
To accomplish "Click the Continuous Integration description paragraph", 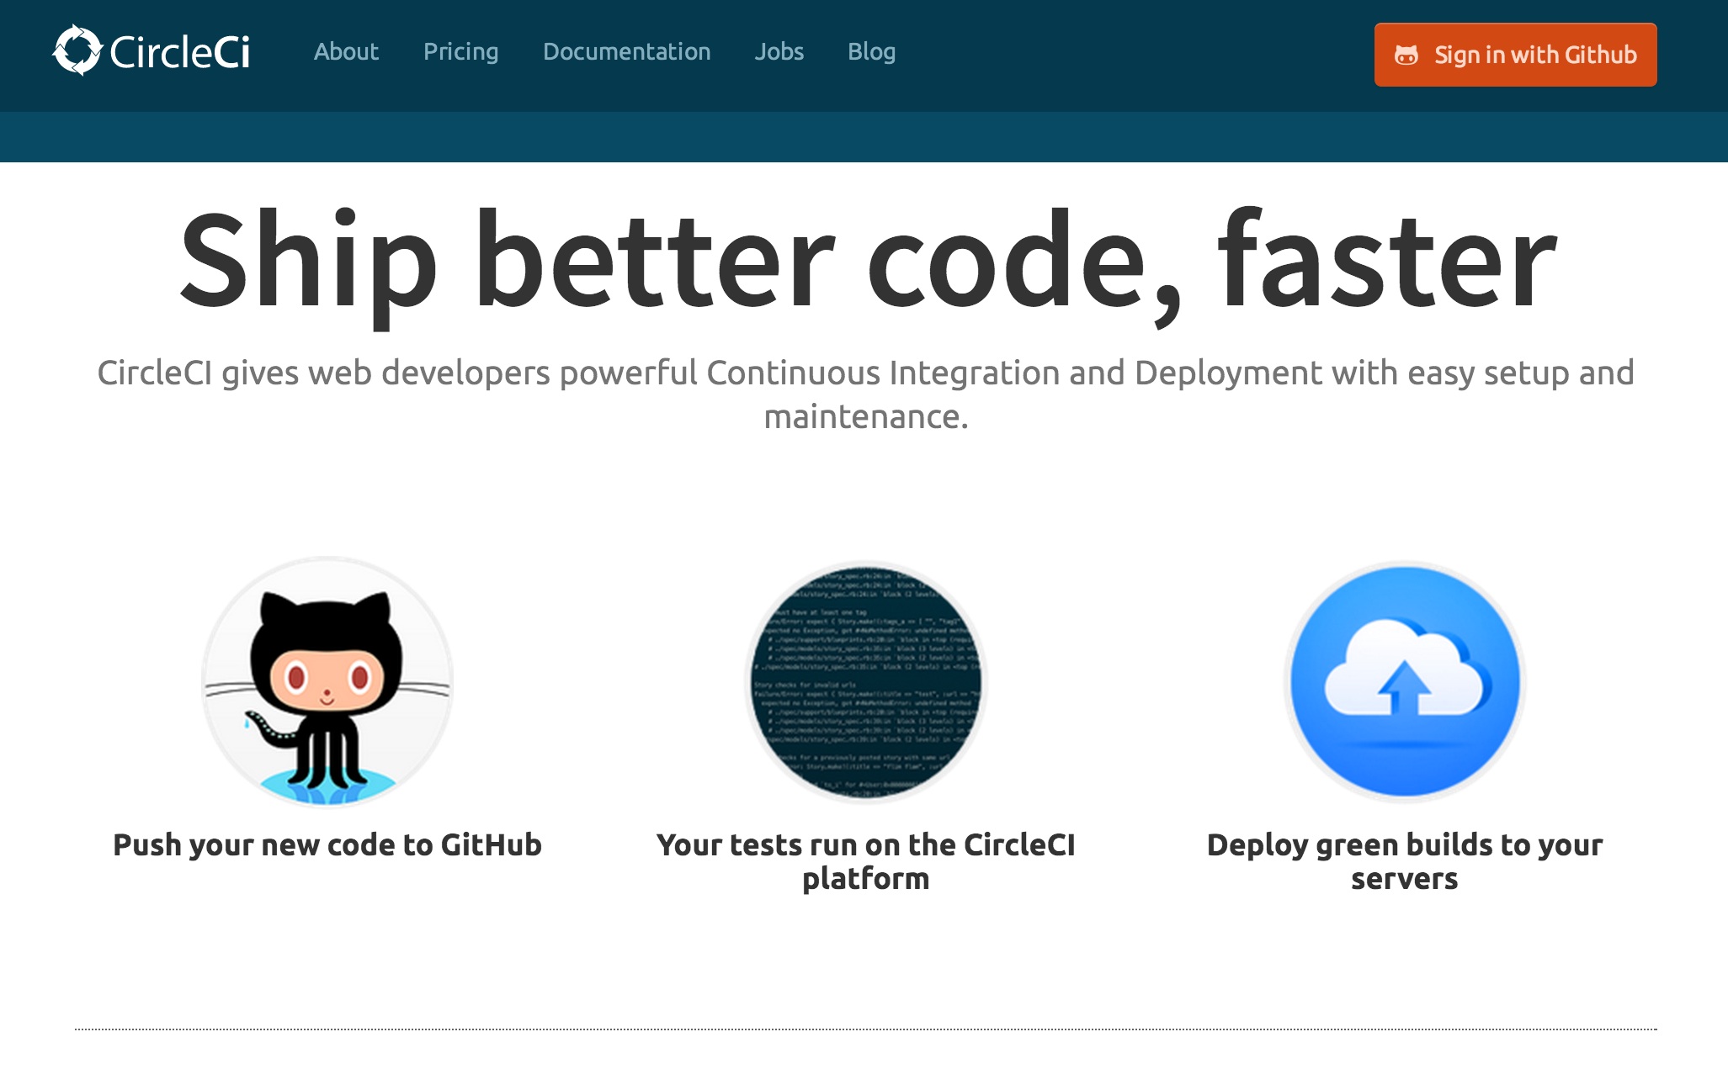I will click(x=866, y=394).
